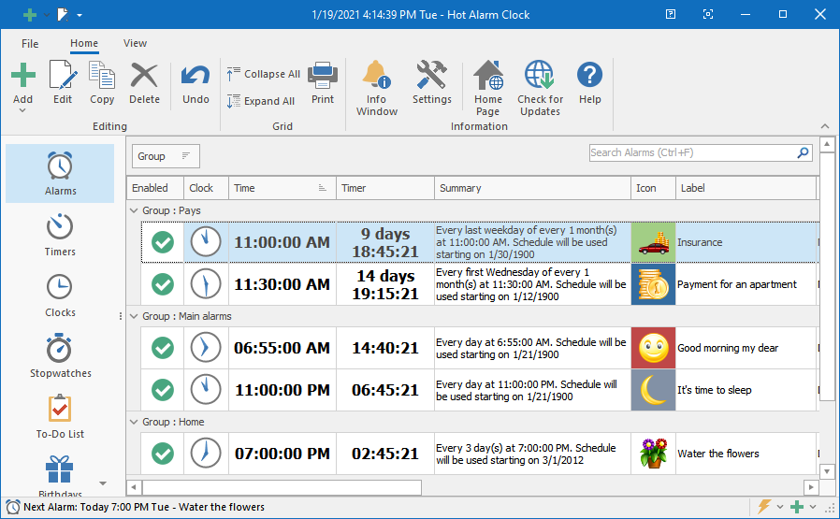
Task: Open the File menu
Action: [x=30, y=43]
